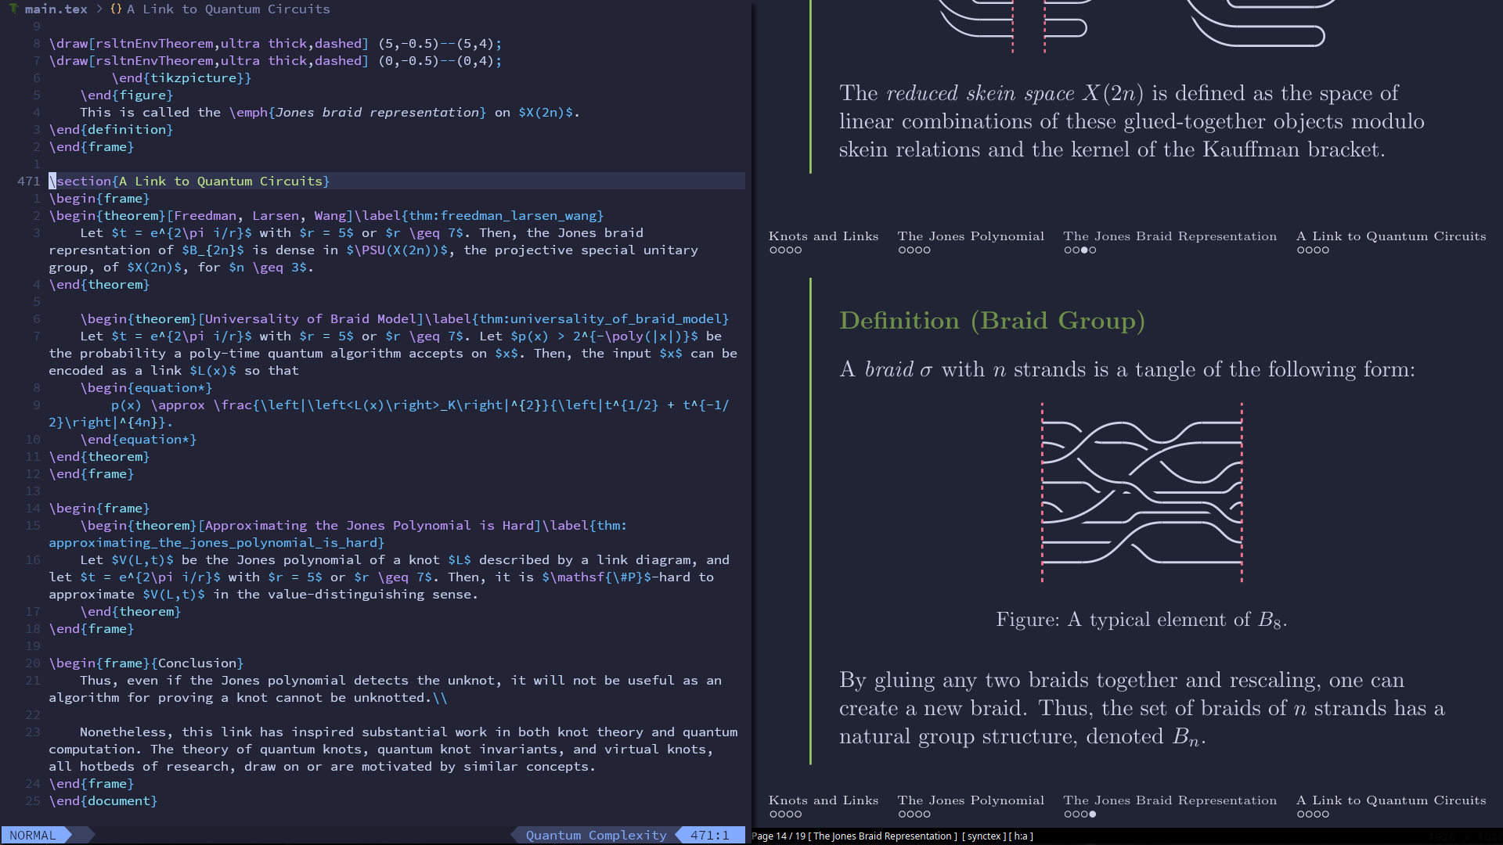The height and width of the screenshot is (845, 1503).
Task: Click the 471:1 cursor position indicator
Action: tap(709, 835)
